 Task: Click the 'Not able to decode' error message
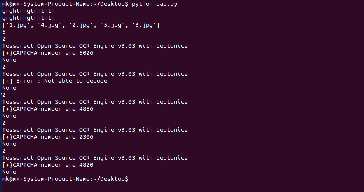pyautogui.click(x=75, y=81)
